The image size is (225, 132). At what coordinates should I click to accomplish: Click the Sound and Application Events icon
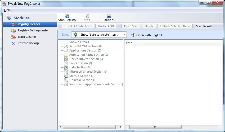[66, 84]
